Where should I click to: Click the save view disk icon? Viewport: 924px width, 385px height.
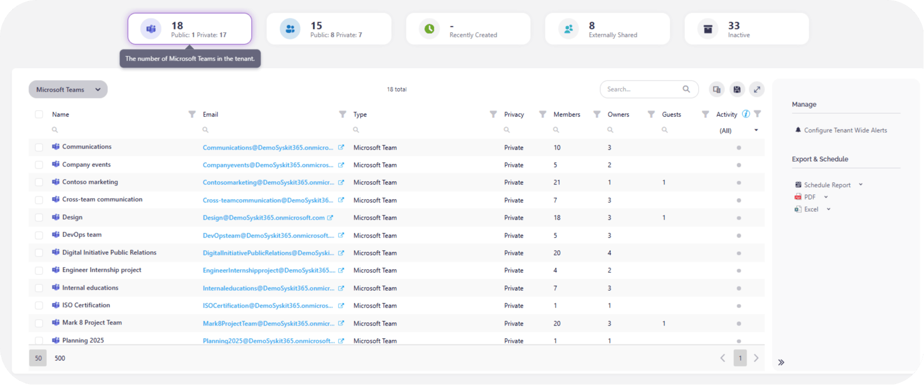pos(737,90)
